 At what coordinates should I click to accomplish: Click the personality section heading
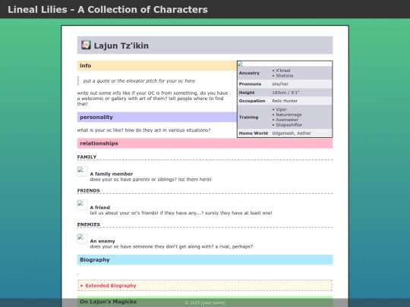pyautogui.click(x=96, y=117)
